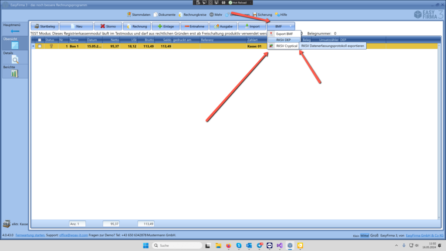Select RKSV Cryptical in the BMF menu

pyautogui.click(x=284, y=46)
